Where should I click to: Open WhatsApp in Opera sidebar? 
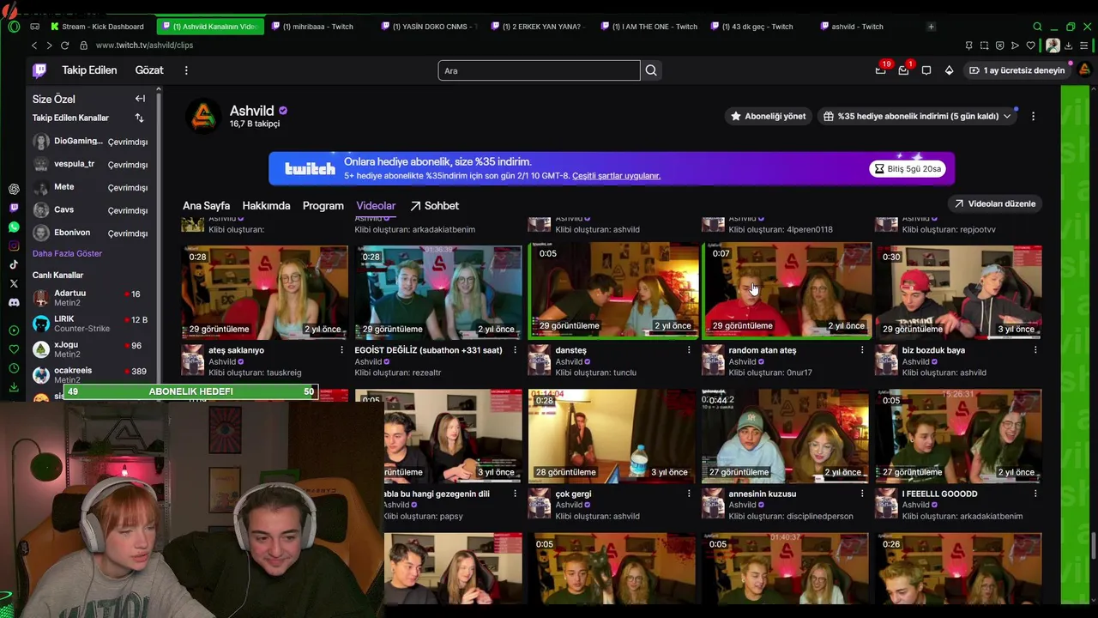point(14,227)
